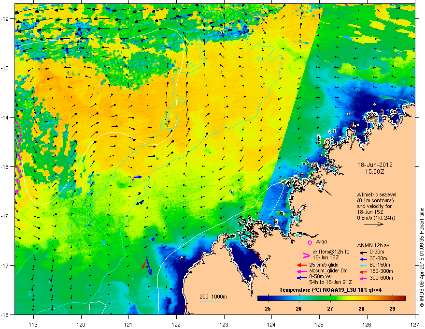Click the cyan ANMN 80-150m legend arrow
Viewport: 425px width, 329px height.
[x=364, y=265]
